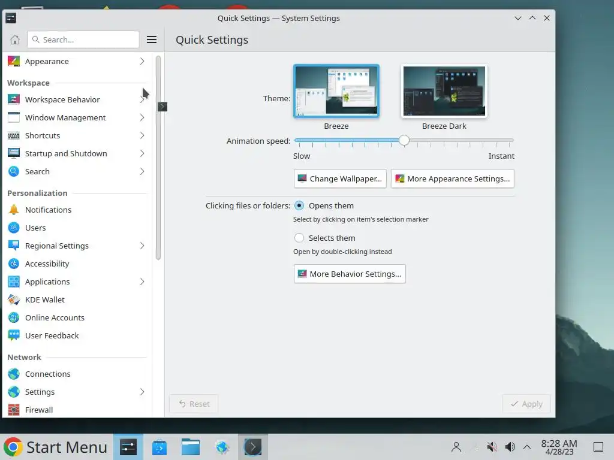Screen dimensions: 614x460
Task: Open the KDE Wallet settings entry
Action: point(76,299)
